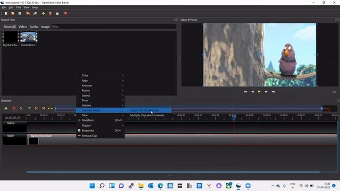Click the Redo toolbar icon

(x=35, y=13)
